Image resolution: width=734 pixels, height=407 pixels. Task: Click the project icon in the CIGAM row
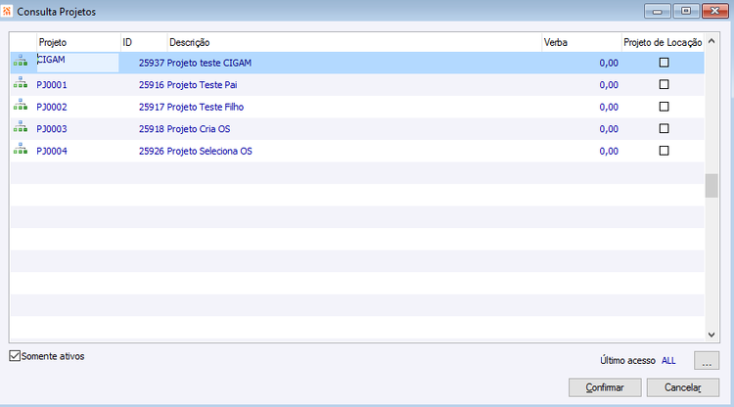point(21,60)
